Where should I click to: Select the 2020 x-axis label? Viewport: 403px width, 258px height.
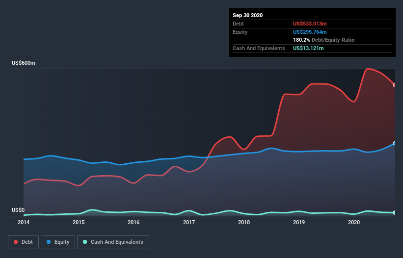coord(354,222)
